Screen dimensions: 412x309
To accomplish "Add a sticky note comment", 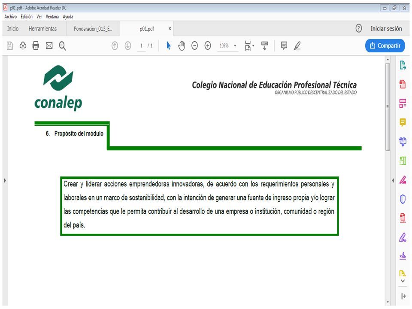I will coord(284,46).
